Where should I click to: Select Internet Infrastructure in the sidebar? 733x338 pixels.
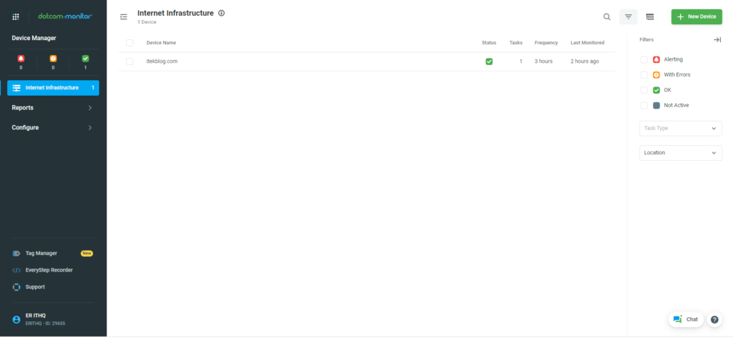coord(53,88)
